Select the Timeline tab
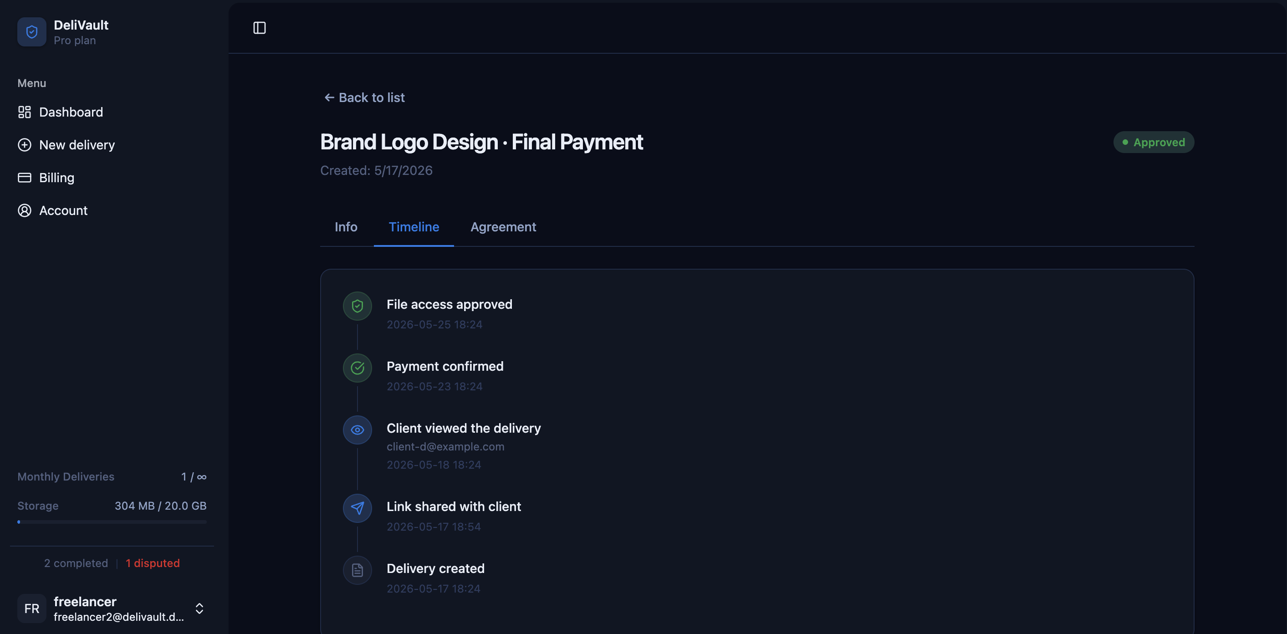1287x634 pixels. point(414,227)
